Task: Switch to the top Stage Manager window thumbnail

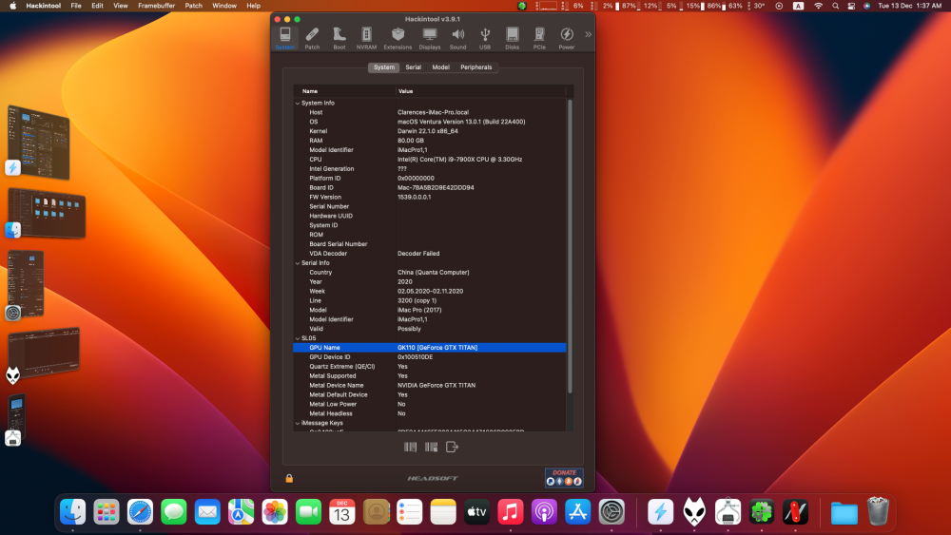Action: 38,143
